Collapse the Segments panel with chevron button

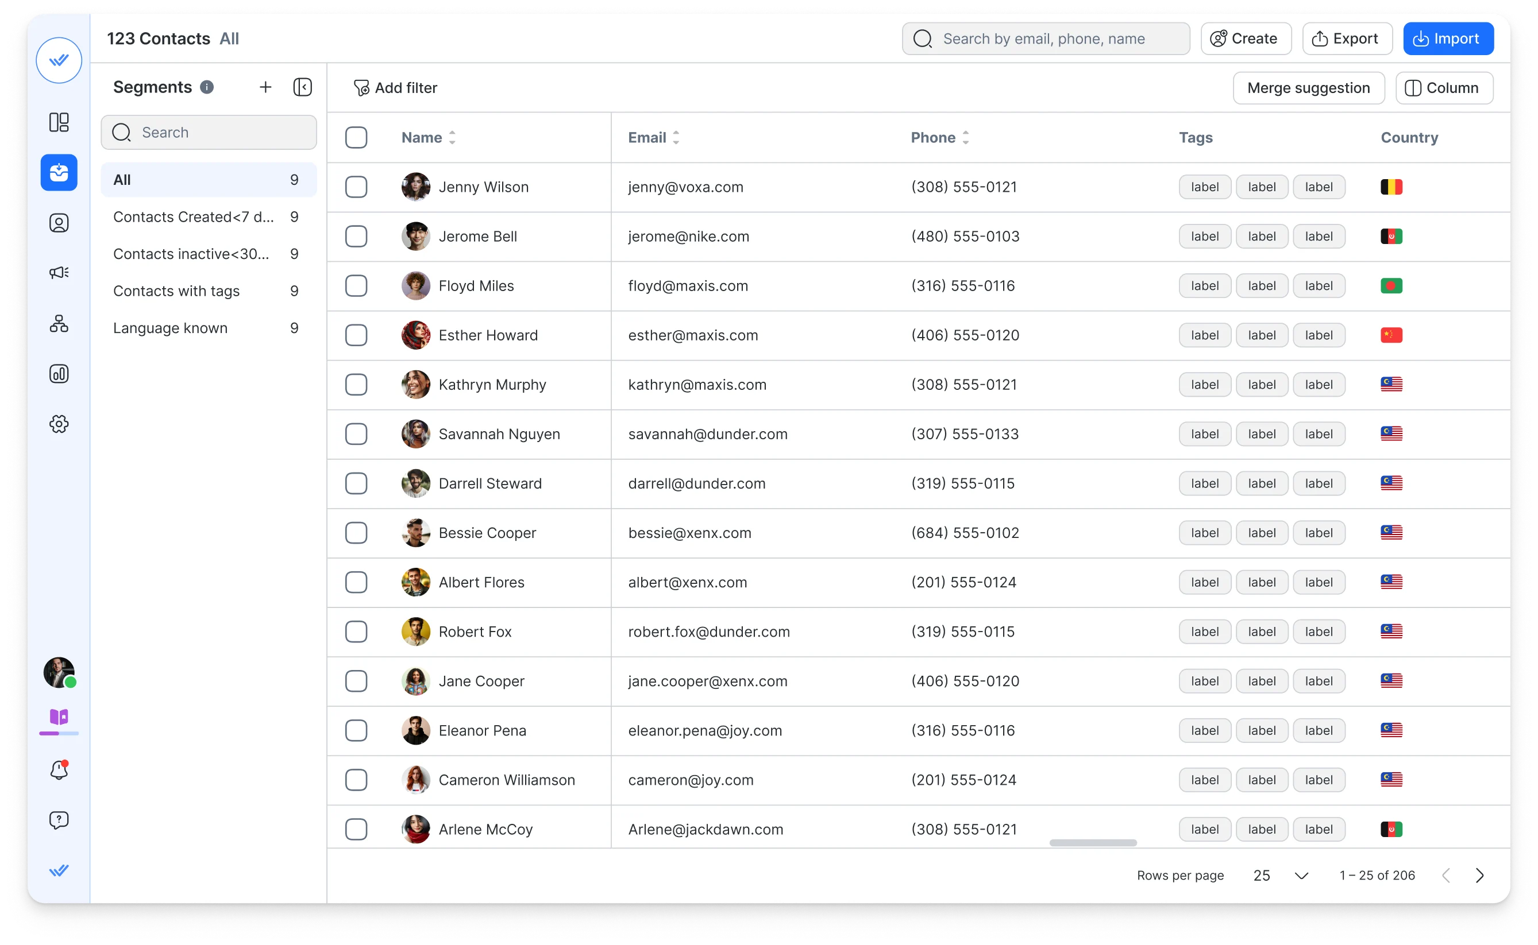point(303,87)
